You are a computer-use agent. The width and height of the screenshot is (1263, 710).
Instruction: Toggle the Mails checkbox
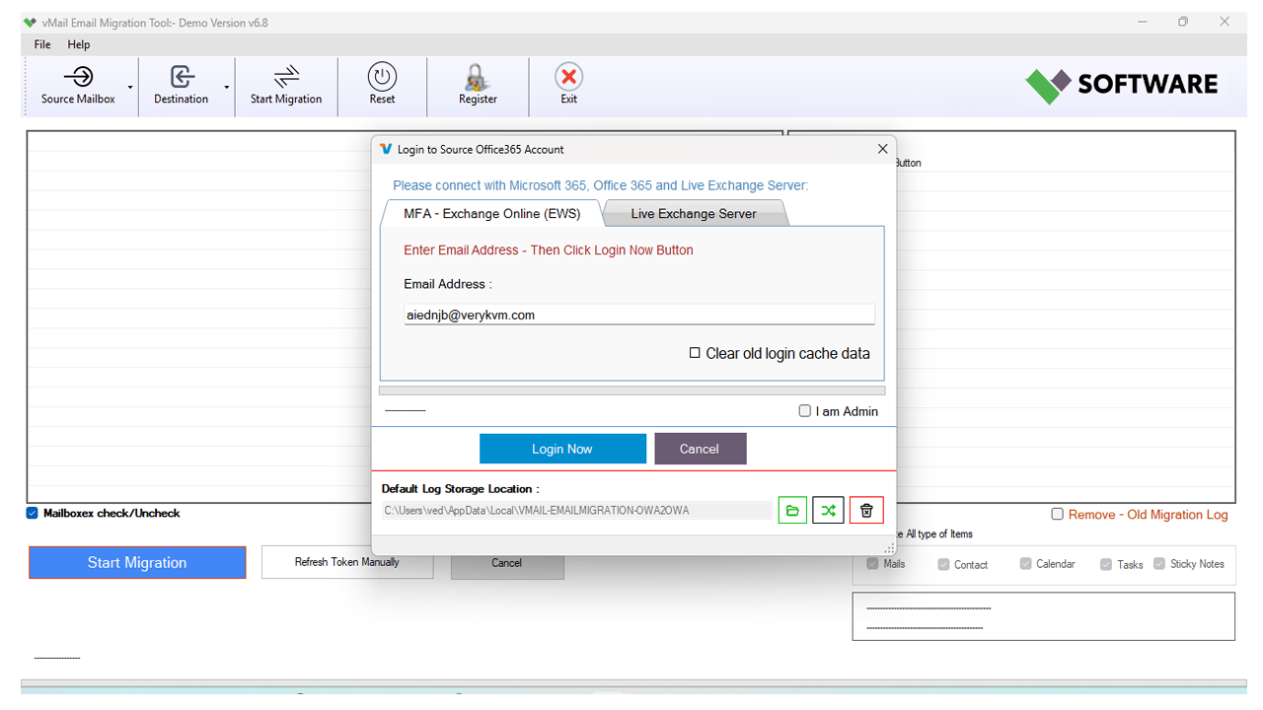pos(872,564)
